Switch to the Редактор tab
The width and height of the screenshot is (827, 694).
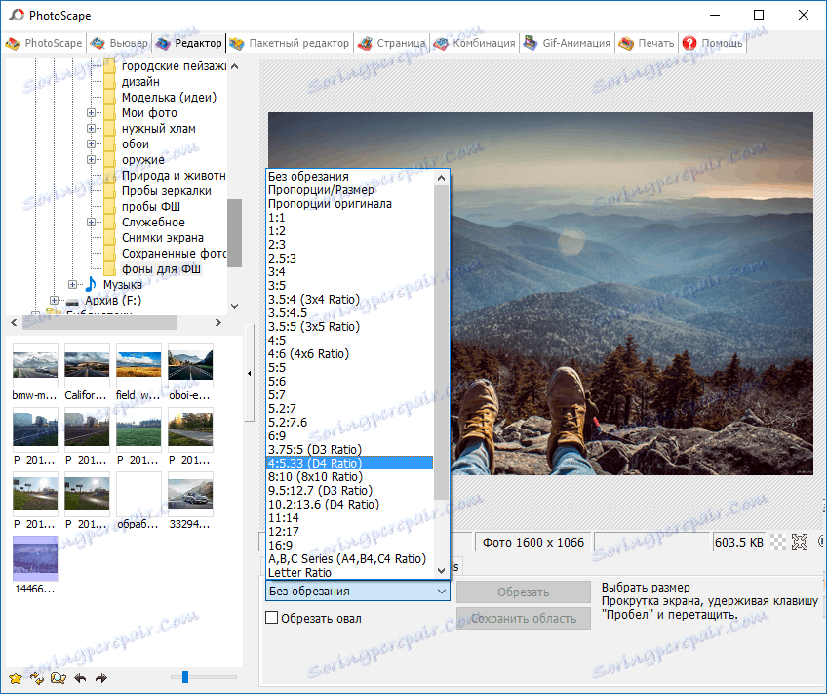(188, 43)
